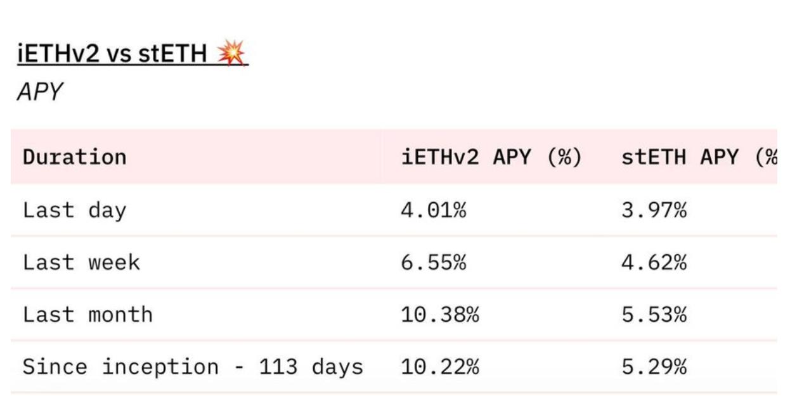Select the Last month row label
The height and width of the screenshot is (413, 790).
(x=87, y=315)
